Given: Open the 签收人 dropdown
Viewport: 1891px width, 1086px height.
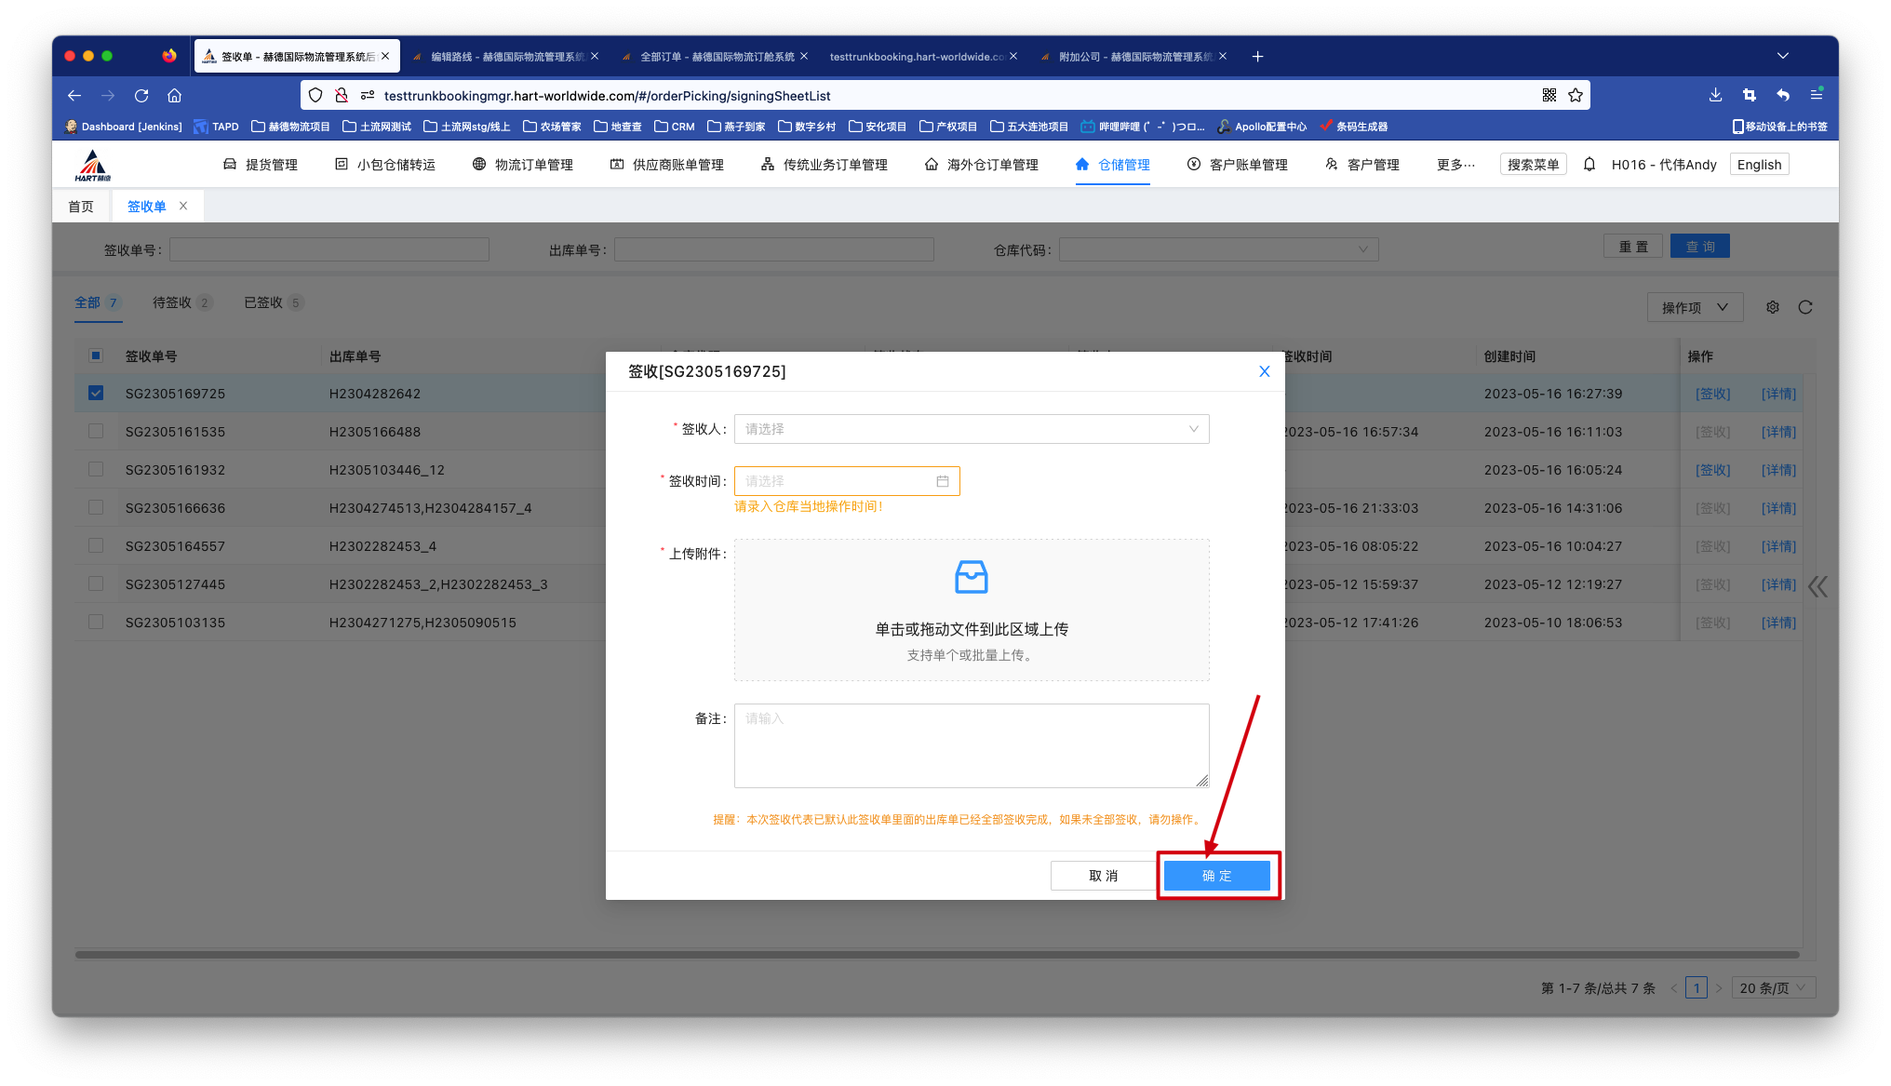Looking at the screenshot, I should 971,429.
